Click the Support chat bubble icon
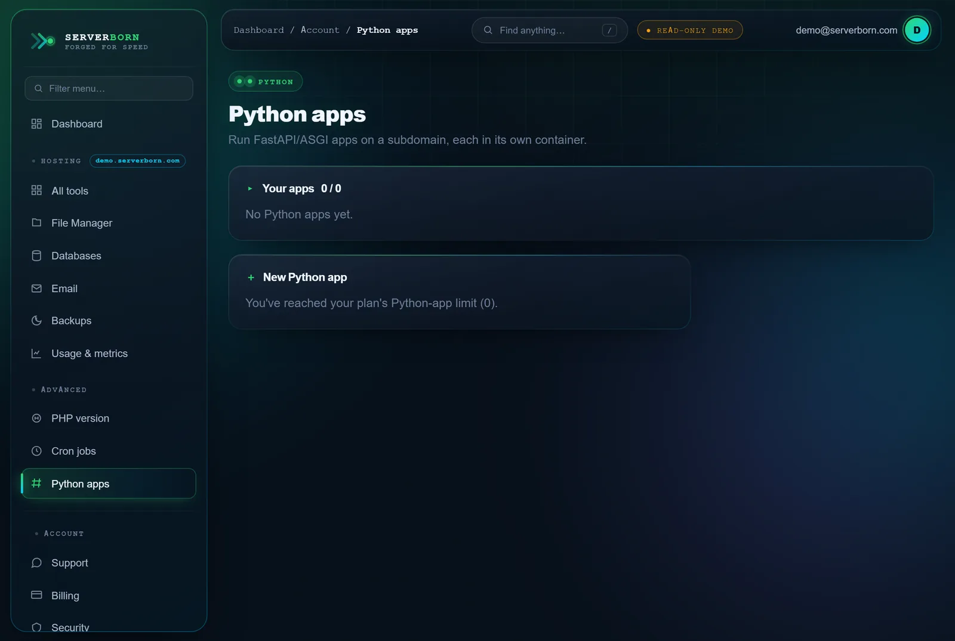955x641 pixels. coord(36,562)
